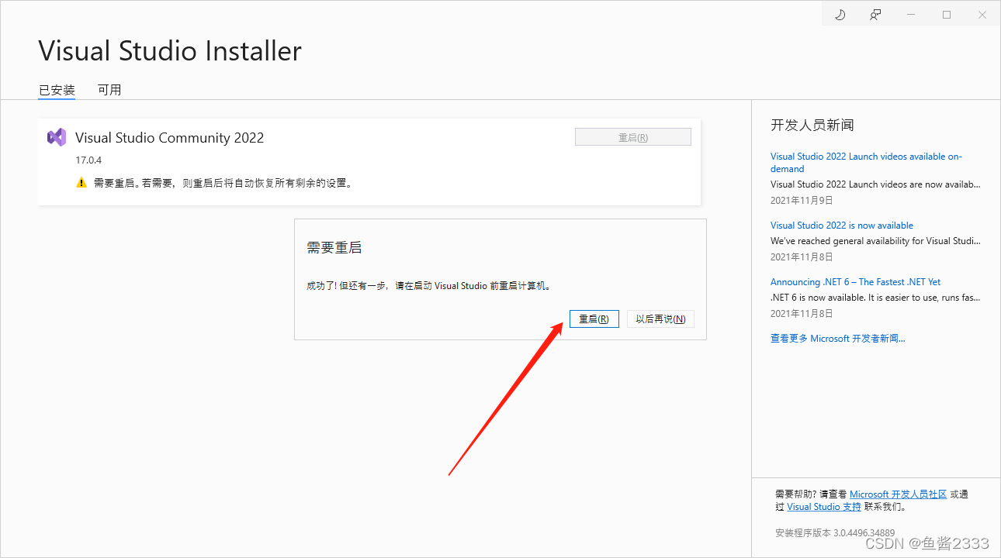Screen dimensions: 1001x558
Task: Open Visual Studio 2022 Launch videos news link
Action: (866, 163)
